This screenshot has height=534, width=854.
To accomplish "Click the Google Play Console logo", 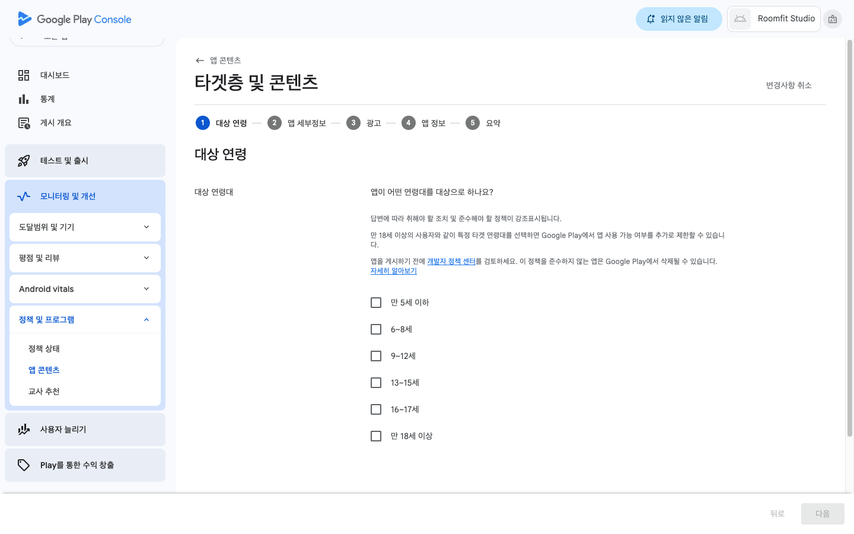I will (x=74, y=19).
